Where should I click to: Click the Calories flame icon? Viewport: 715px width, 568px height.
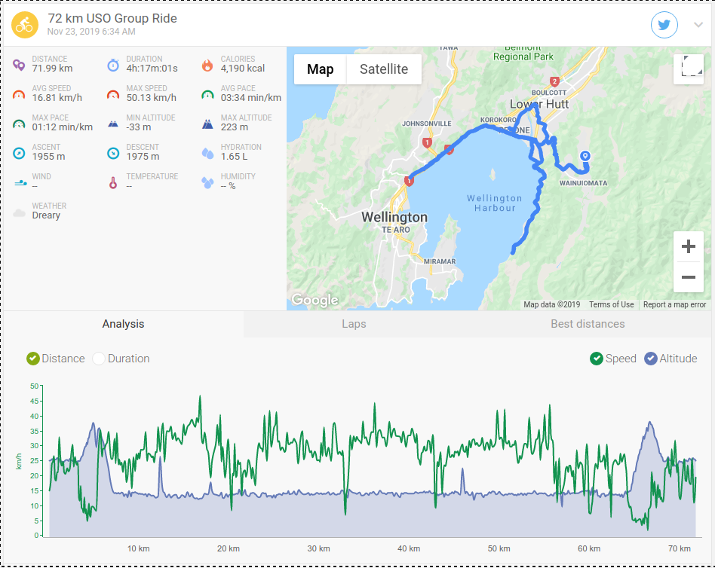click(x=207, y=65)
